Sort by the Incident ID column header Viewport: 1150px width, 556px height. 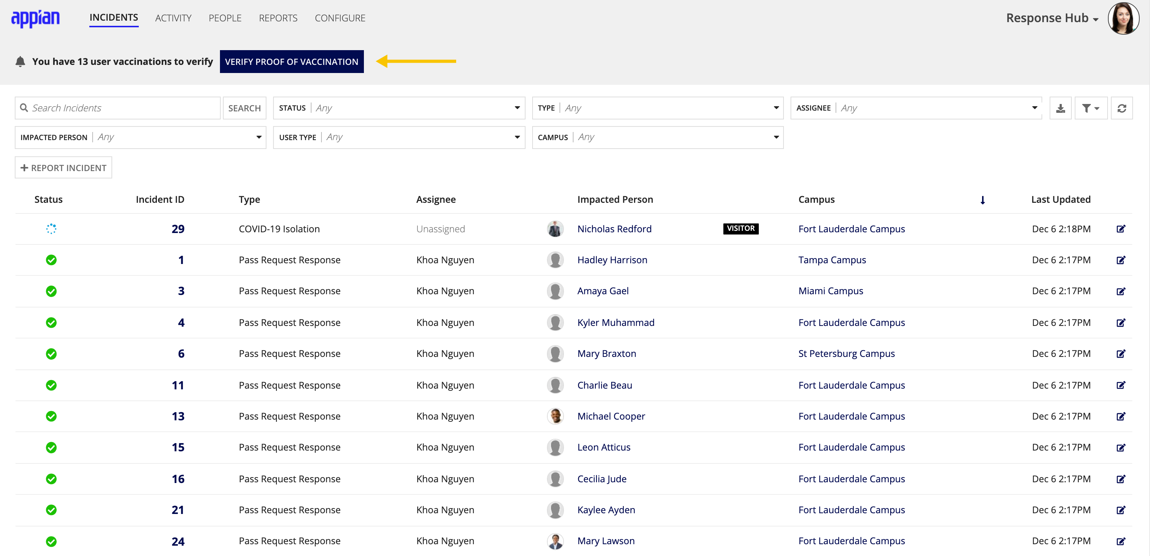(160, 199)
